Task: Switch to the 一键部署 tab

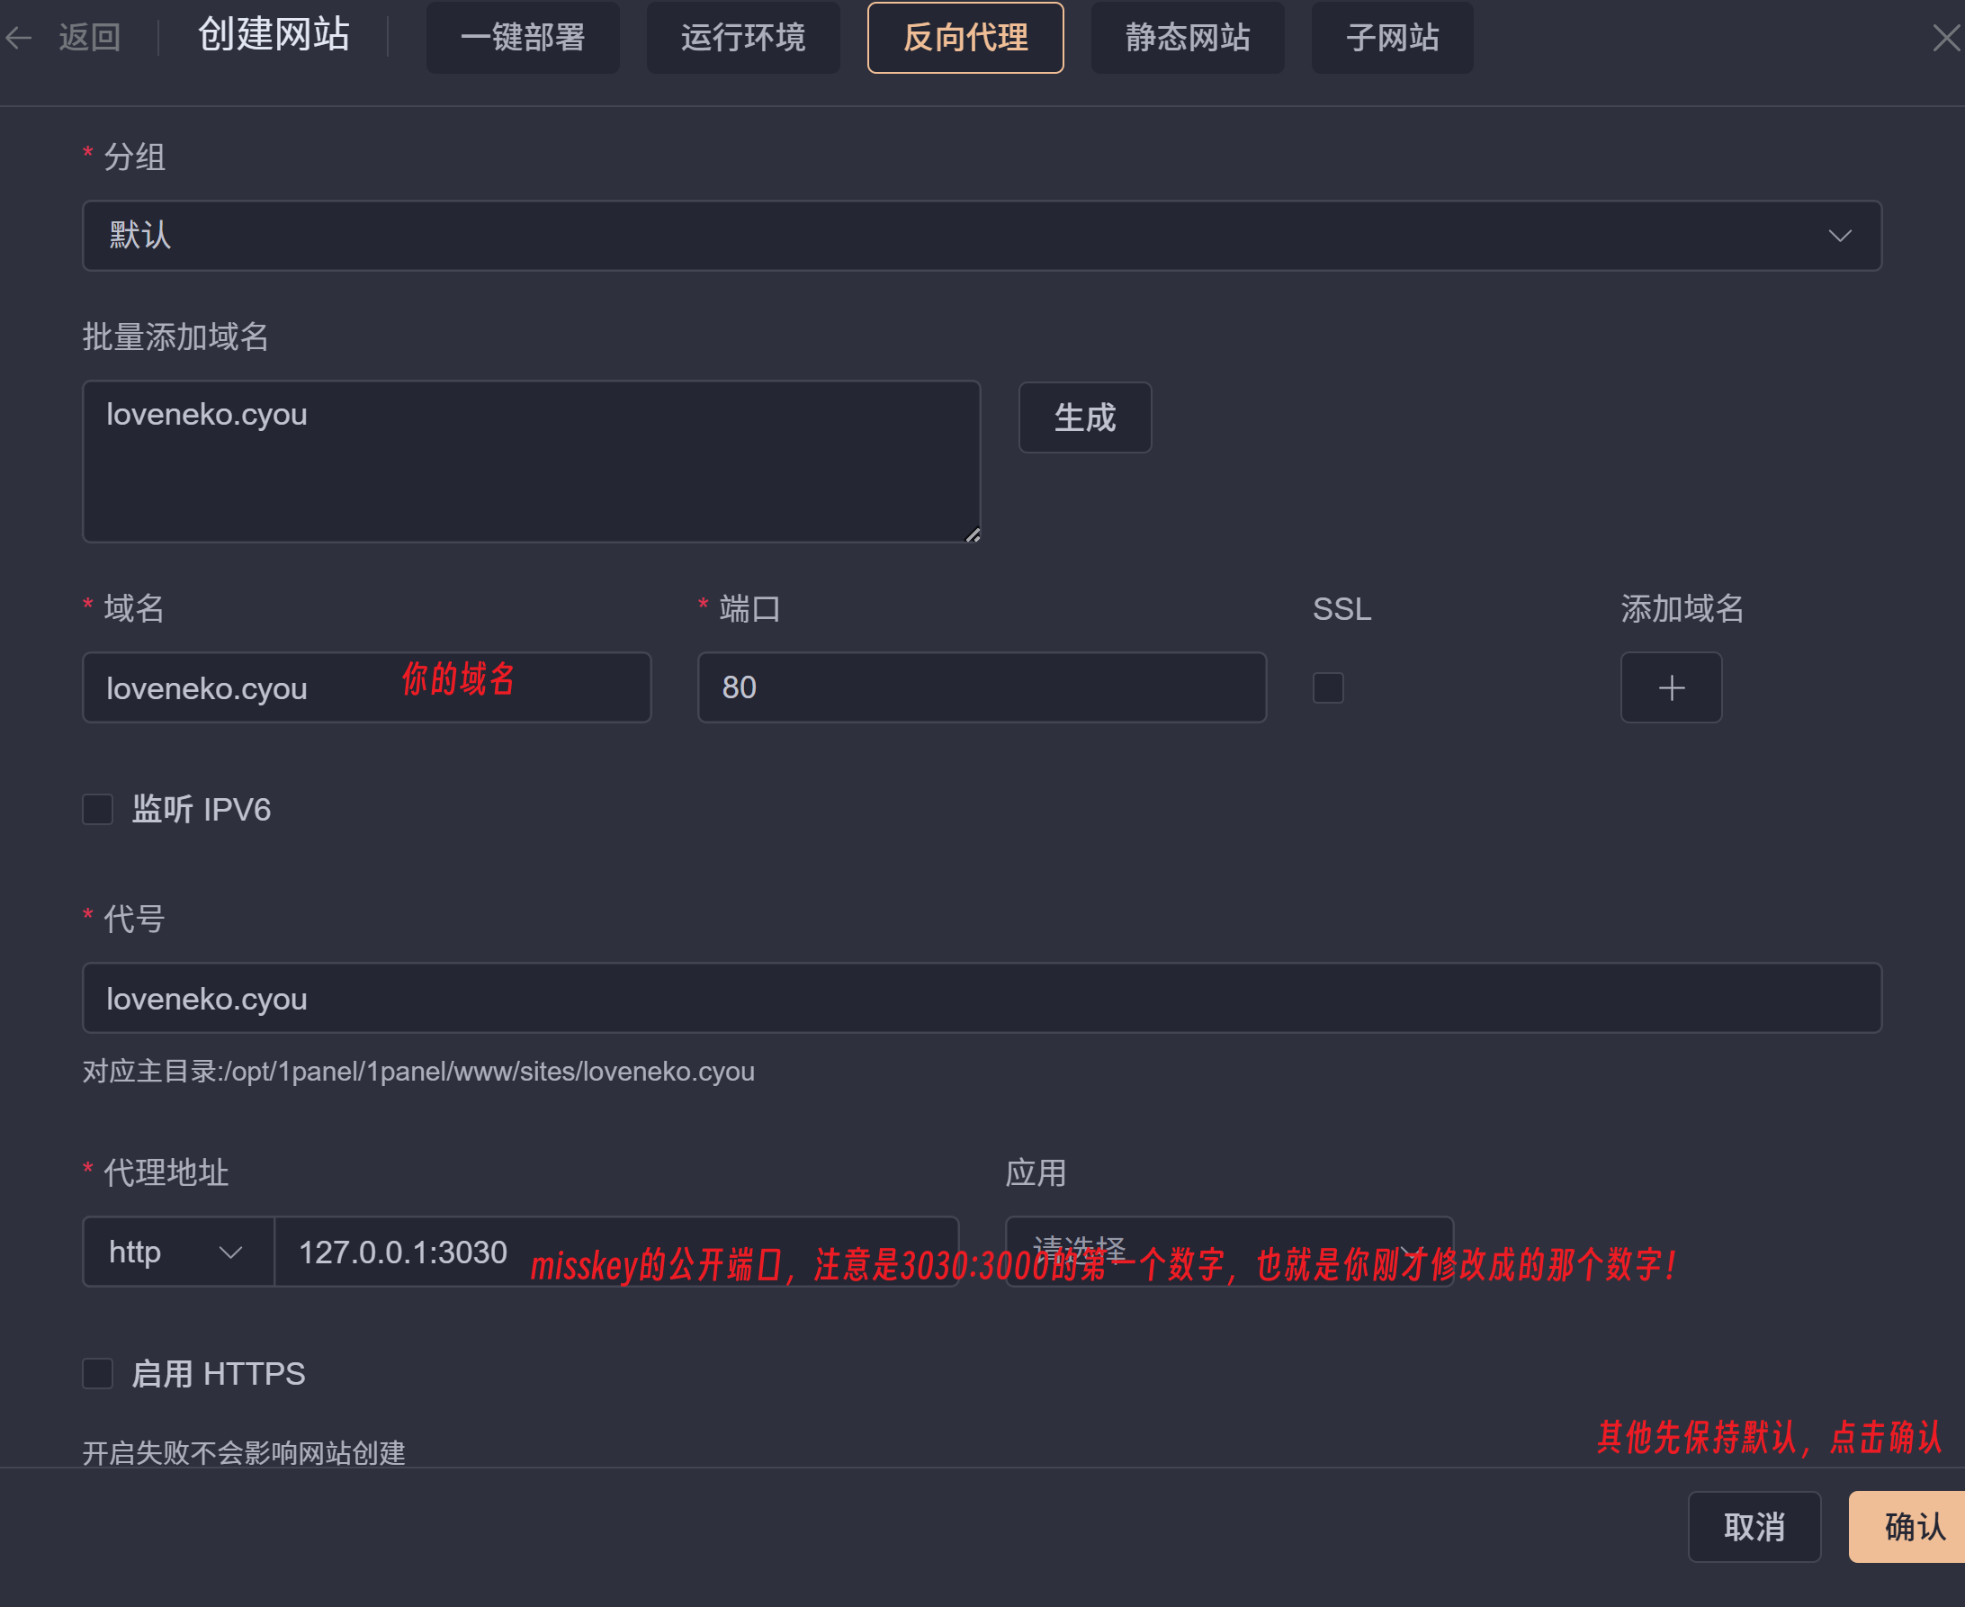Action: [x=523, y=38]
